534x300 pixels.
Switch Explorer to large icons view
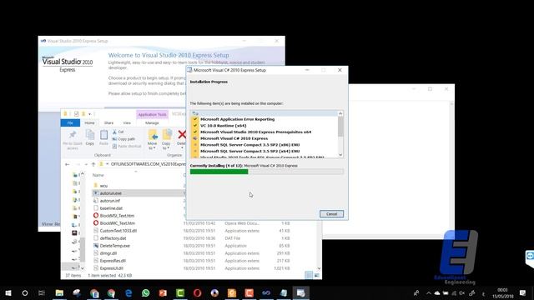tap(316, 275)
